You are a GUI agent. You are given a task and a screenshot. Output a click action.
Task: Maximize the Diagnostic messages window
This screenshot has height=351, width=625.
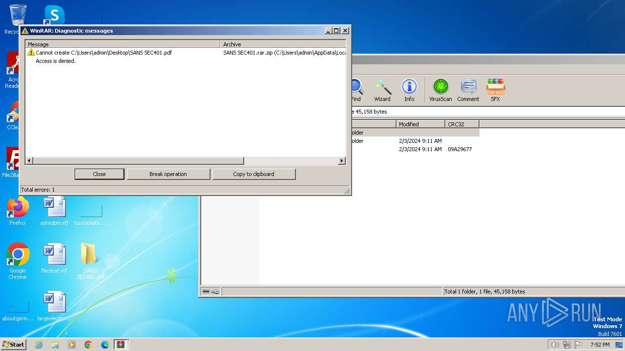coord(336,31)
